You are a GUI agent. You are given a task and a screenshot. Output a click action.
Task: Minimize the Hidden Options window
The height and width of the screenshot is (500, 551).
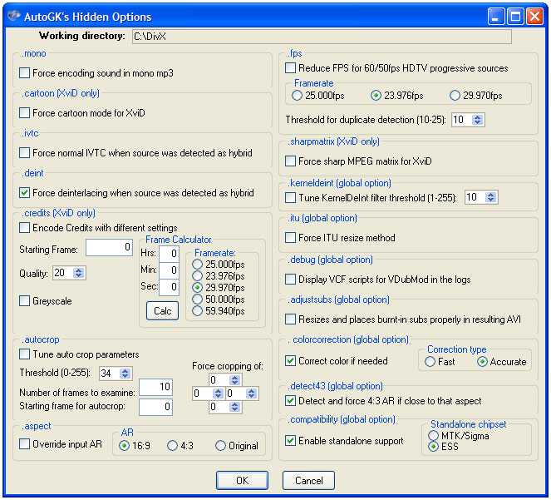(x=495, y=16)
